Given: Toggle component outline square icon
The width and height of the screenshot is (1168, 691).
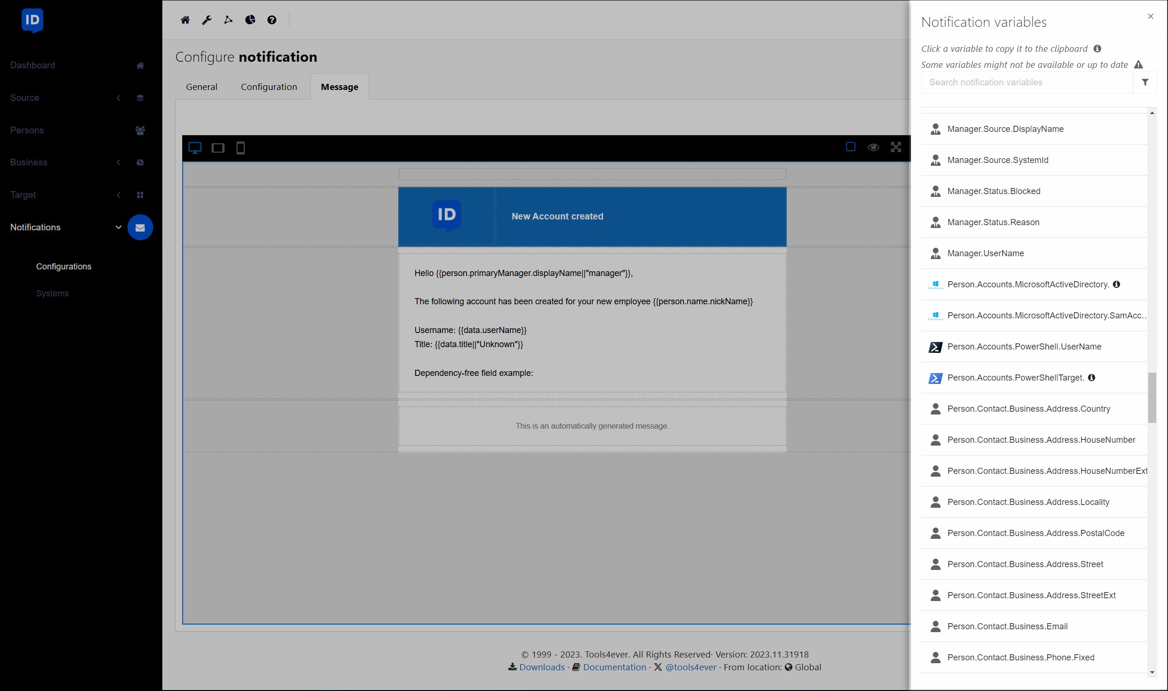Looking at the screenshot, I should click(850, 147).
